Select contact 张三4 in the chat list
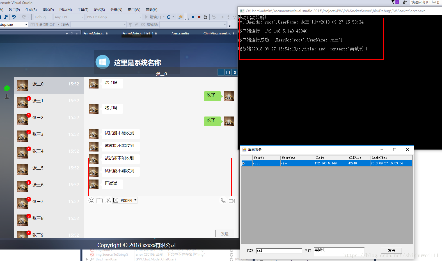 (49, 153)
